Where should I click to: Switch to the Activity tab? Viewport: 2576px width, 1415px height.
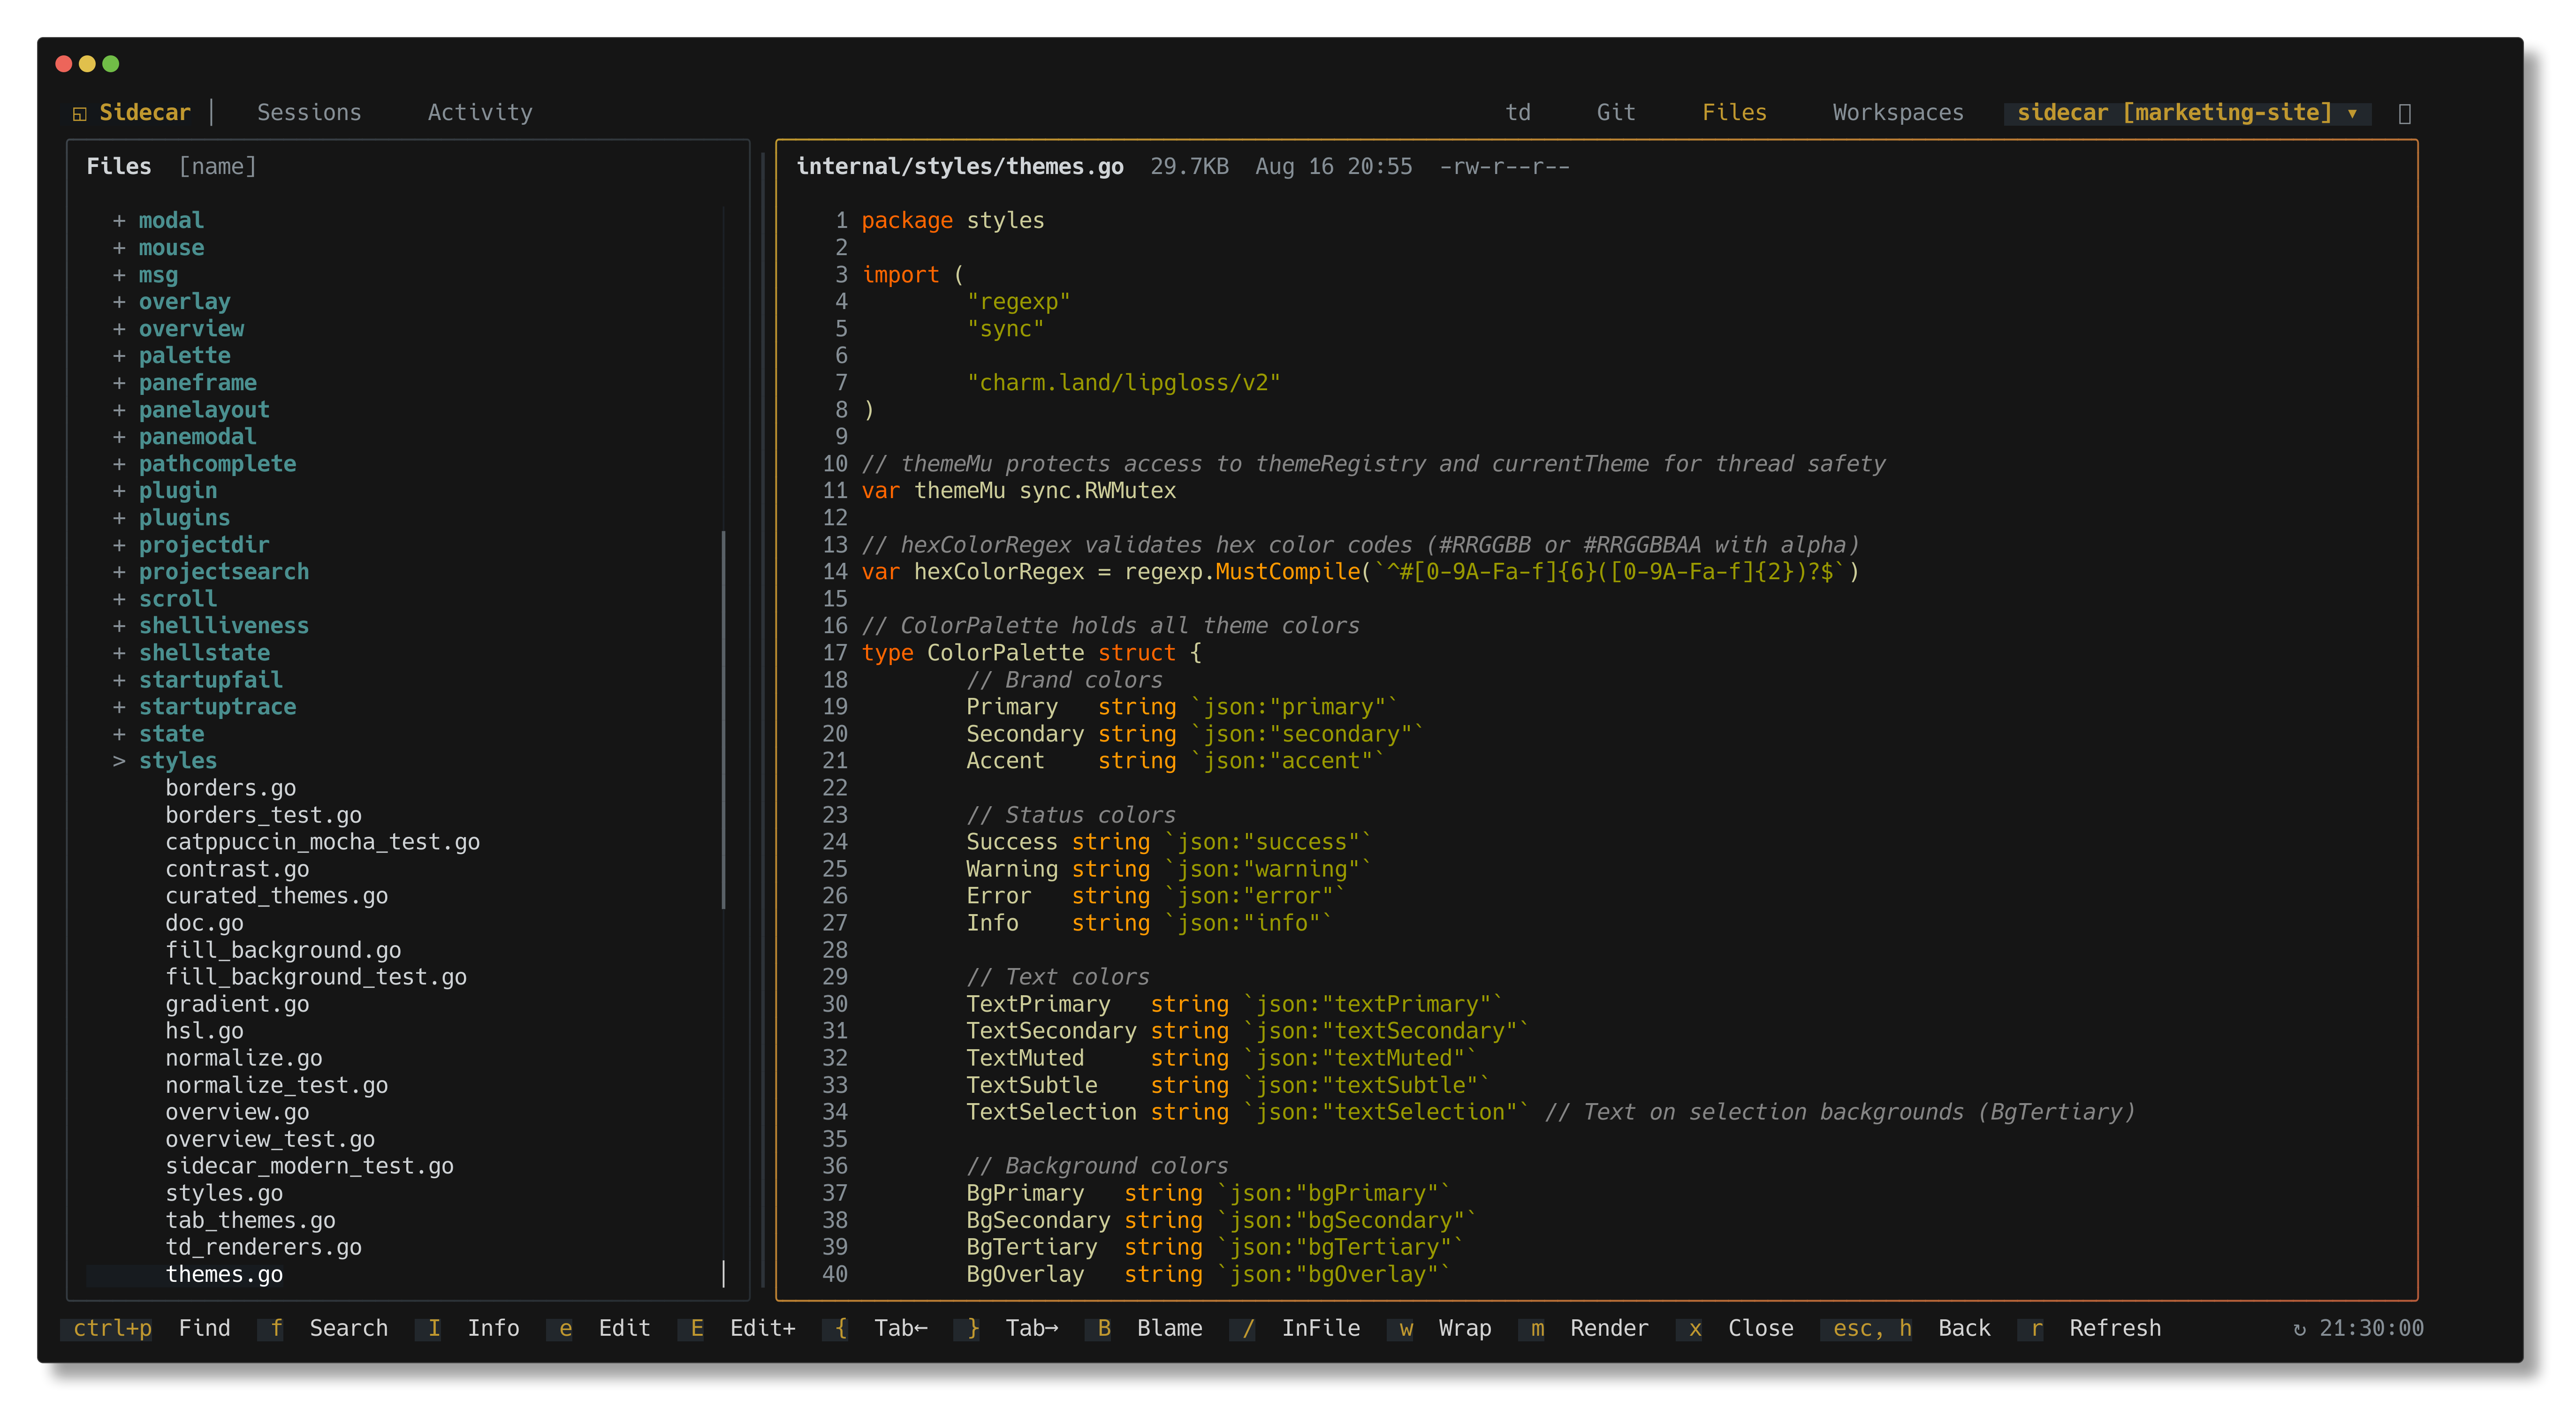pos(480,112)
